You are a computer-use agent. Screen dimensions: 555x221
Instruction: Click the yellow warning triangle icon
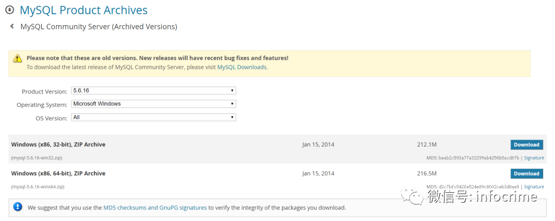[17, 58]
